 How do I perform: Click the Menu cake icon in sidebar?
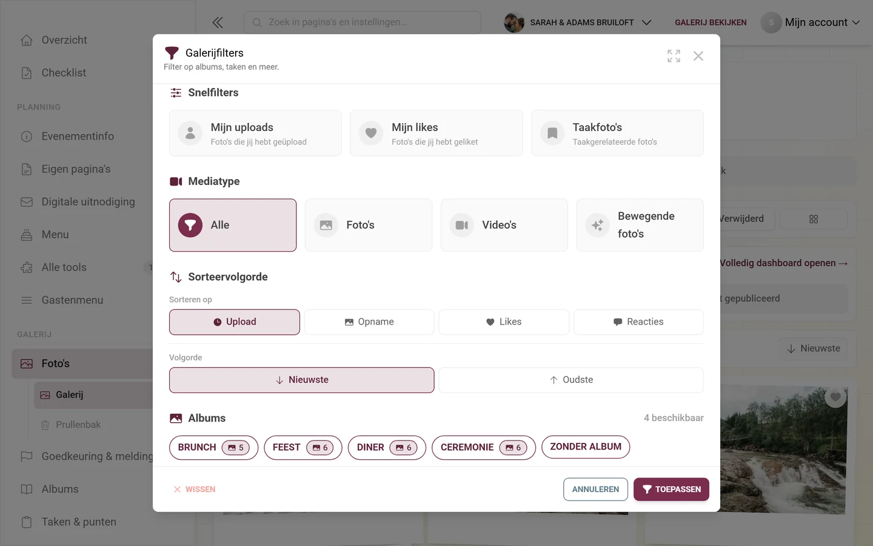point(27,235)
